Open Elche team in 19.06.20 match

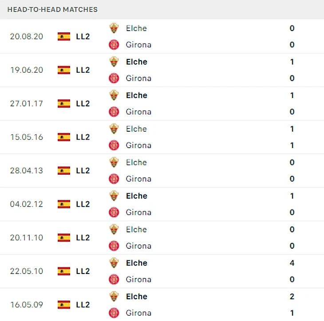click(x=136, y=62)
